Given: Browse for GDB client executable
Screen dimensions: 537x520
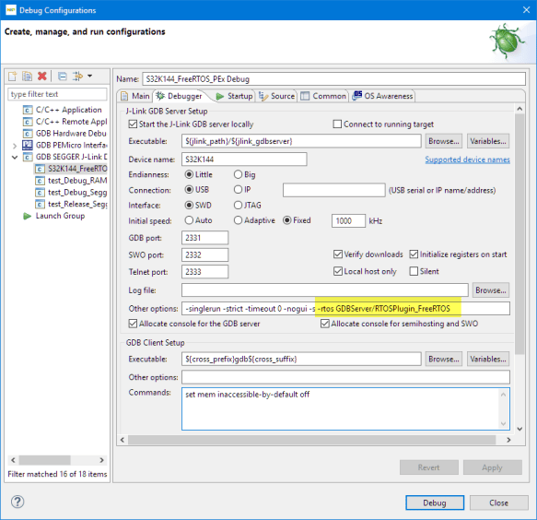Looking at the screenshot, I should (x=443, y=359).
